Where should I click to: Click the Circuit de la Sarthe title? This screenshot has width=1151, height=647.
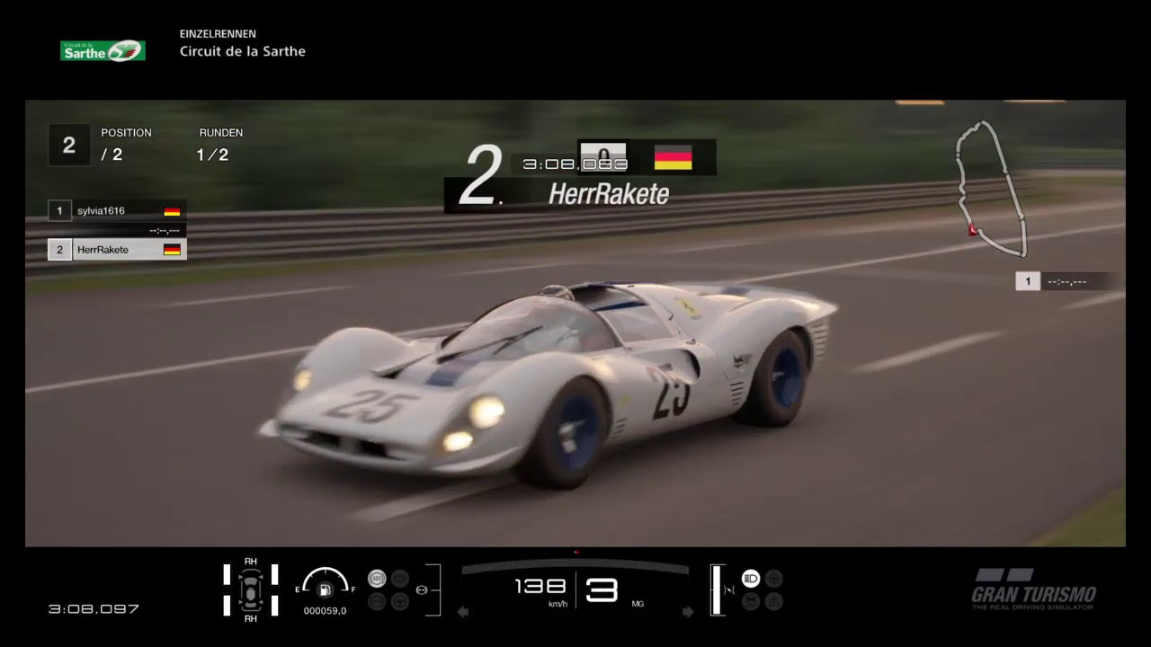243,51
